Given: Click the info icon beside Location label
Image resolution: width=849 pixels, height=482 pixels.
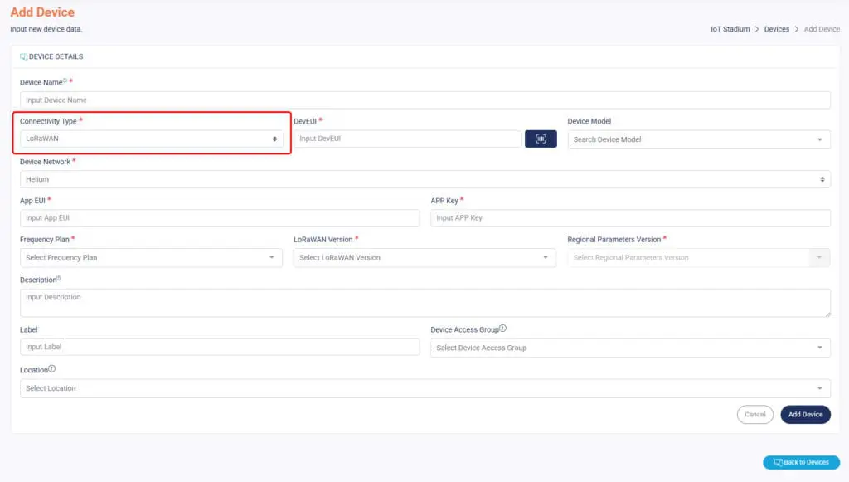Looking at the screenshot, I should click(51, 369).
